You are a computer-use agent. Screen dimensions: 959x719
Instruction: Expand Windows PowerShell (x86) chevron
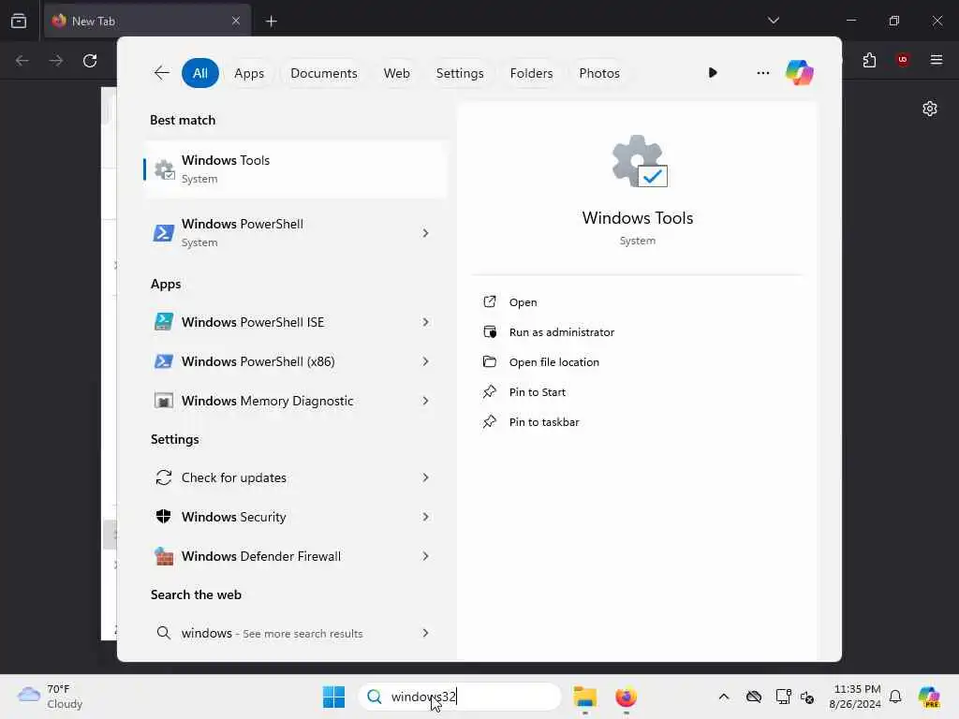click(426, 361)
